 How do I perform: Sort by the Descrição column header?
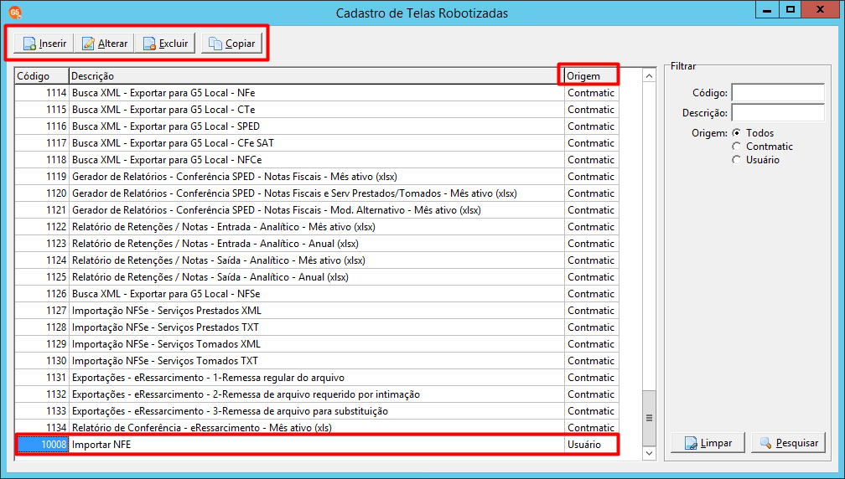click(x=317, y=76)
